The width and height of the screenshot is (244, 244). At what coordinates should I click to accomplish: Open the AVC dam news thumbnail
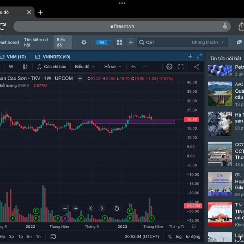[x=220, y=94]
